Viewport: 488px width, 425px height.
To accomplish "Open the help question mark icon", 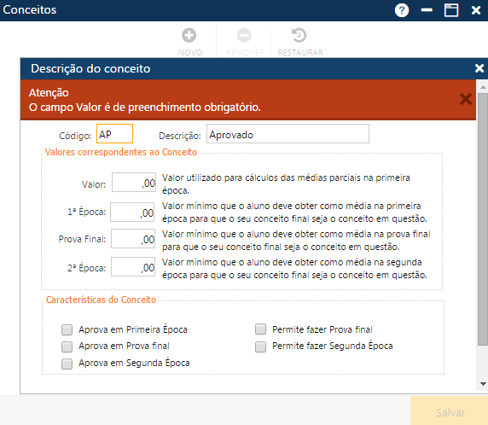I will [402, 10].
